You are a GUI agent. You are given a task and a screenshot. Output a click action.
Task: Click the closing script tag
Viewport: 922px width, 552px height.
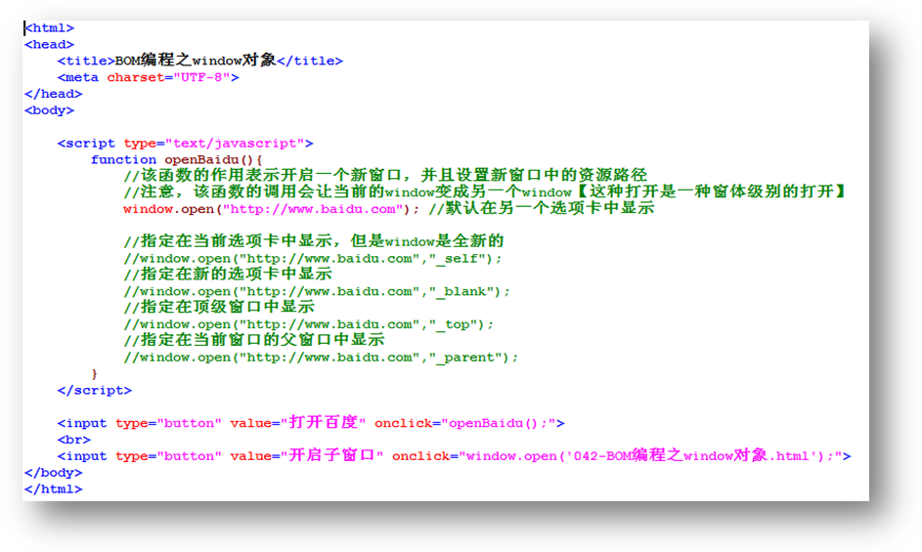click(x=95, y=390)
